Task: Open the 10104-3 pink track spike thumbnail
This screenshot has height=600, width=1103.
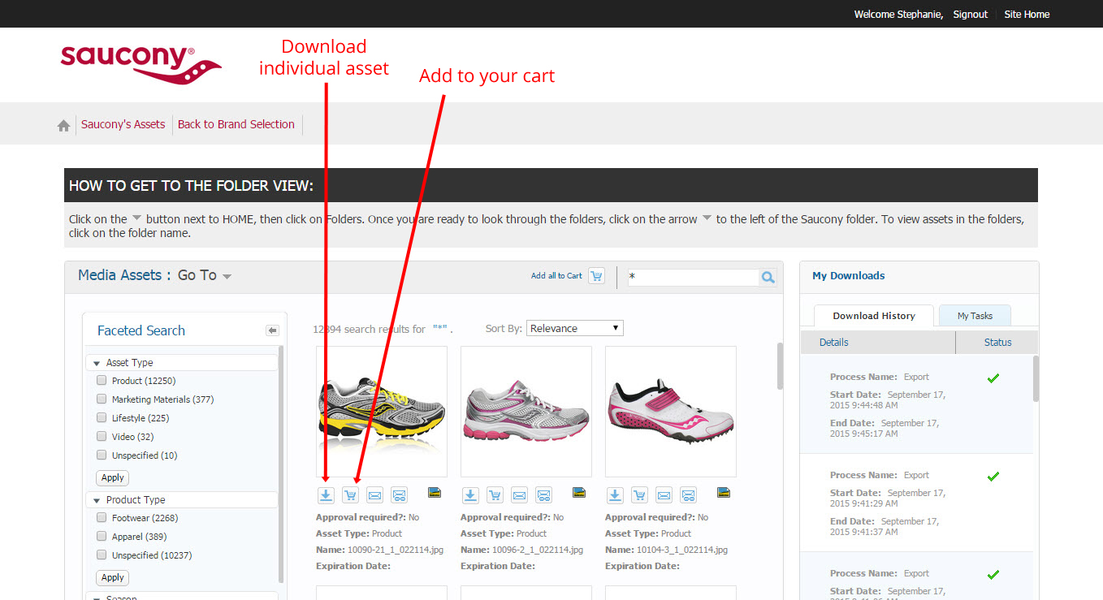Action: point(670,412)
